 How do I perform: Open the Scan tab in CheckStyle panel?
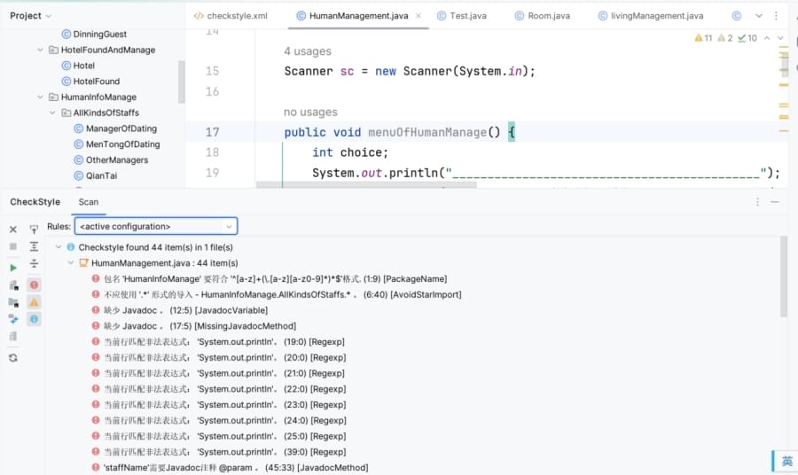(89, 202)
